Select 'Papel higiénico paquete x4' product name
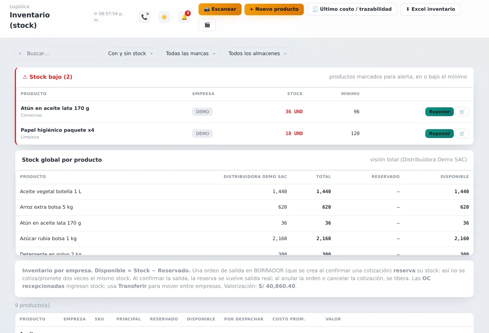This screenshot has height=333, width=489. click(57, 130)
